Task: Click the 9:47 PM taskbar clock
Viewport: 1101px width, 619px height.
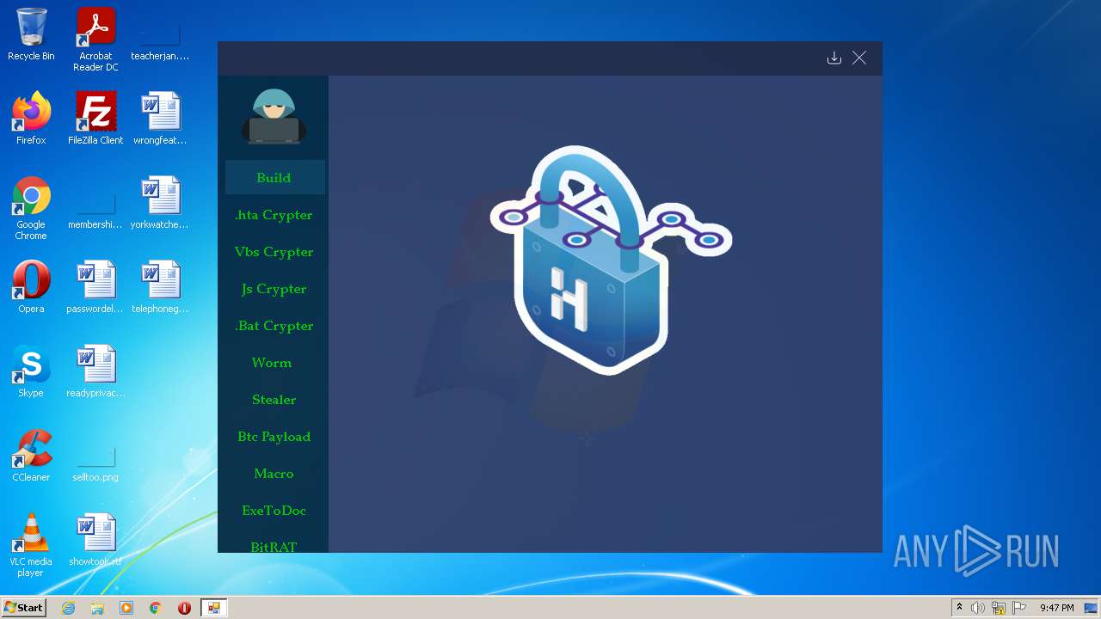Action: (x=1056, y=608)
